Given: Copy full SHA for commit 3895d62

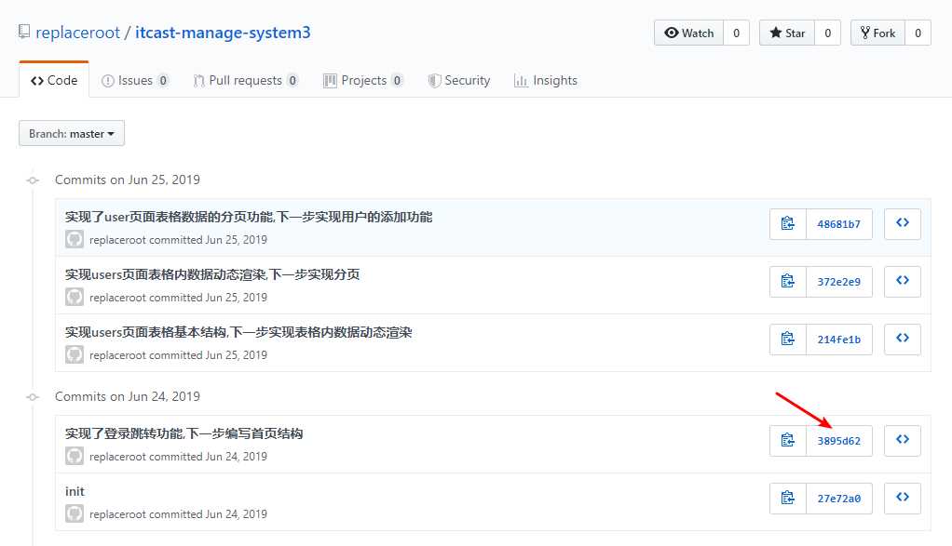Looking at the screenshot, I should [787, 440].
